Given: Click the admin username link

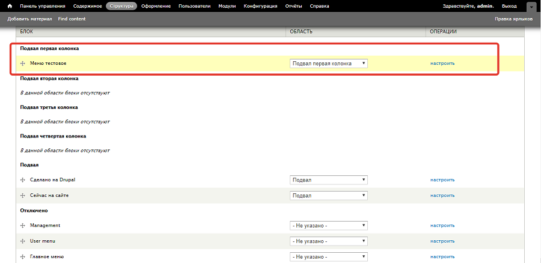Looking at the screenshot, I should click(x=485, y=6).
